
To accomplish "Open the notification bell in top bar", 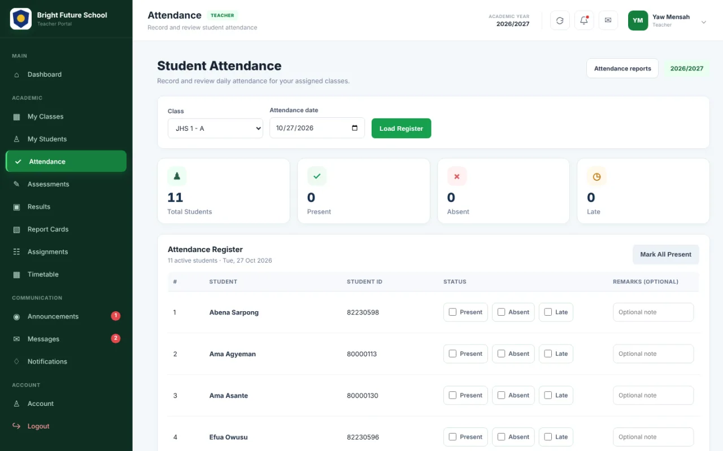I will pos(584,20).
